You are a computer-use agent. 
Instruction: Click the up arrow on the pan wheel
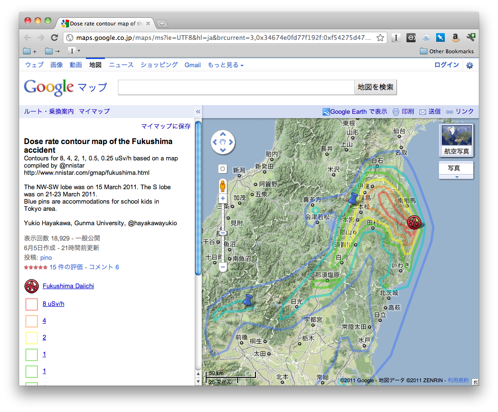tap(222, 133)
